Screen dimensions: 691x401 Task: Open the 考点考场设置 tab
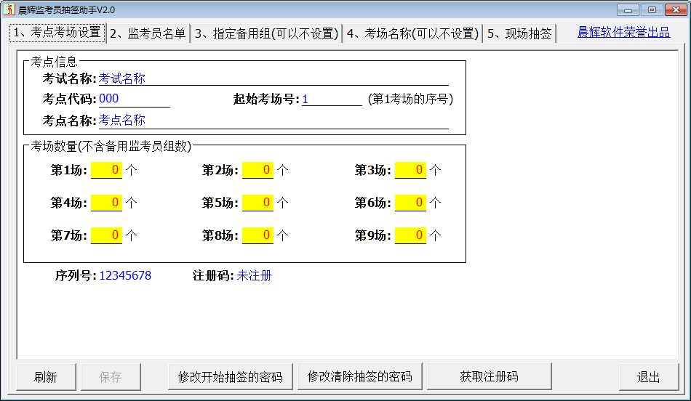click(57, 33)
